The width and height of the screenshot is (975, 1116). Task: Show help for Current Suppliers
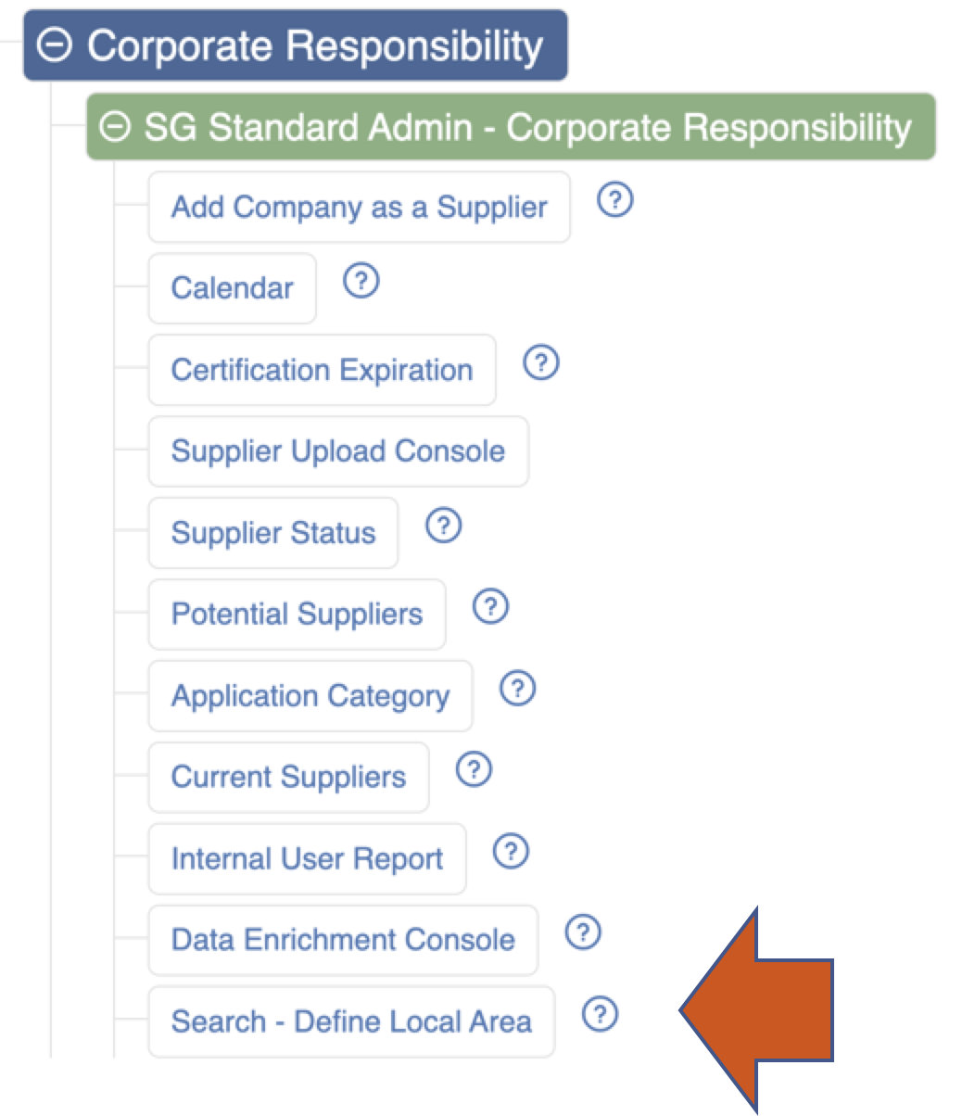475,770
